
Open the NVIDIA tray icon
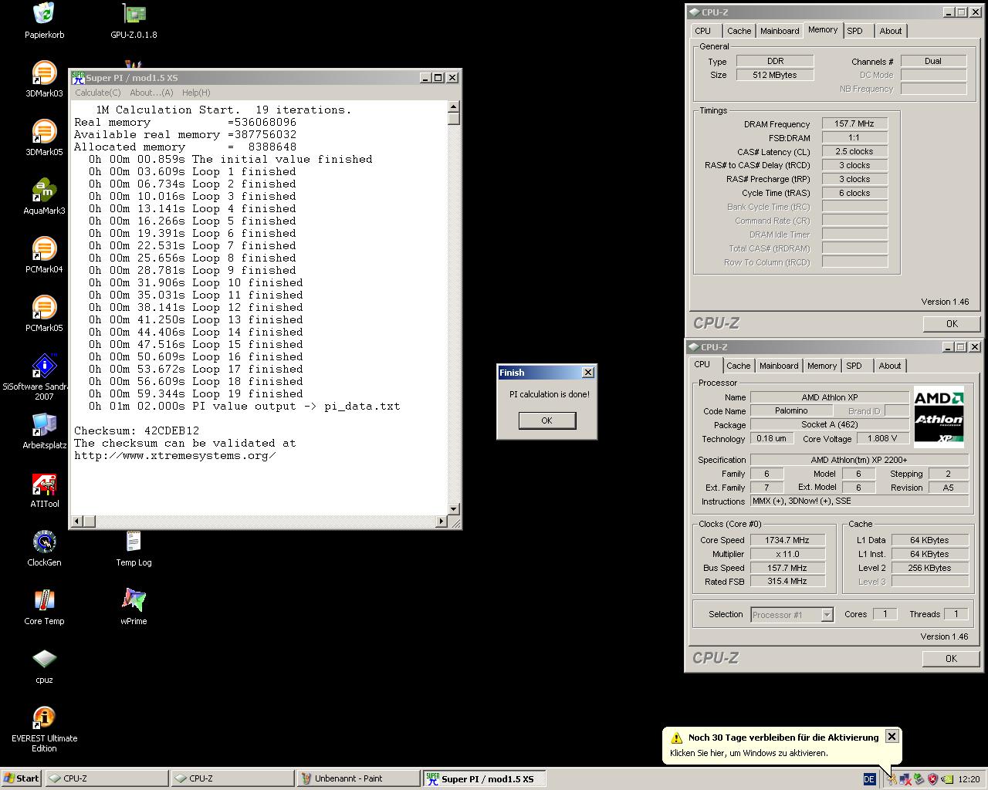pyautogui.click(x=946, y=779)
